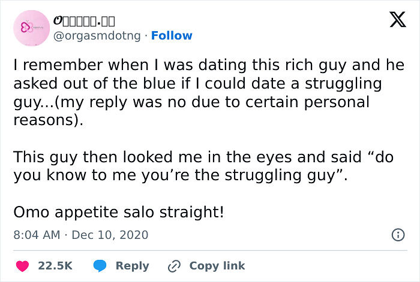Viewport: 420px width, 282px height.
Task: Open the tweet info circle icon
Action: pos(397,235)
